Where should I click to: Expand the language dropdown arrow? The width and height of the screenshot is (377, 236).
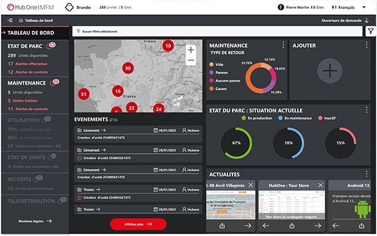(364, 7)
